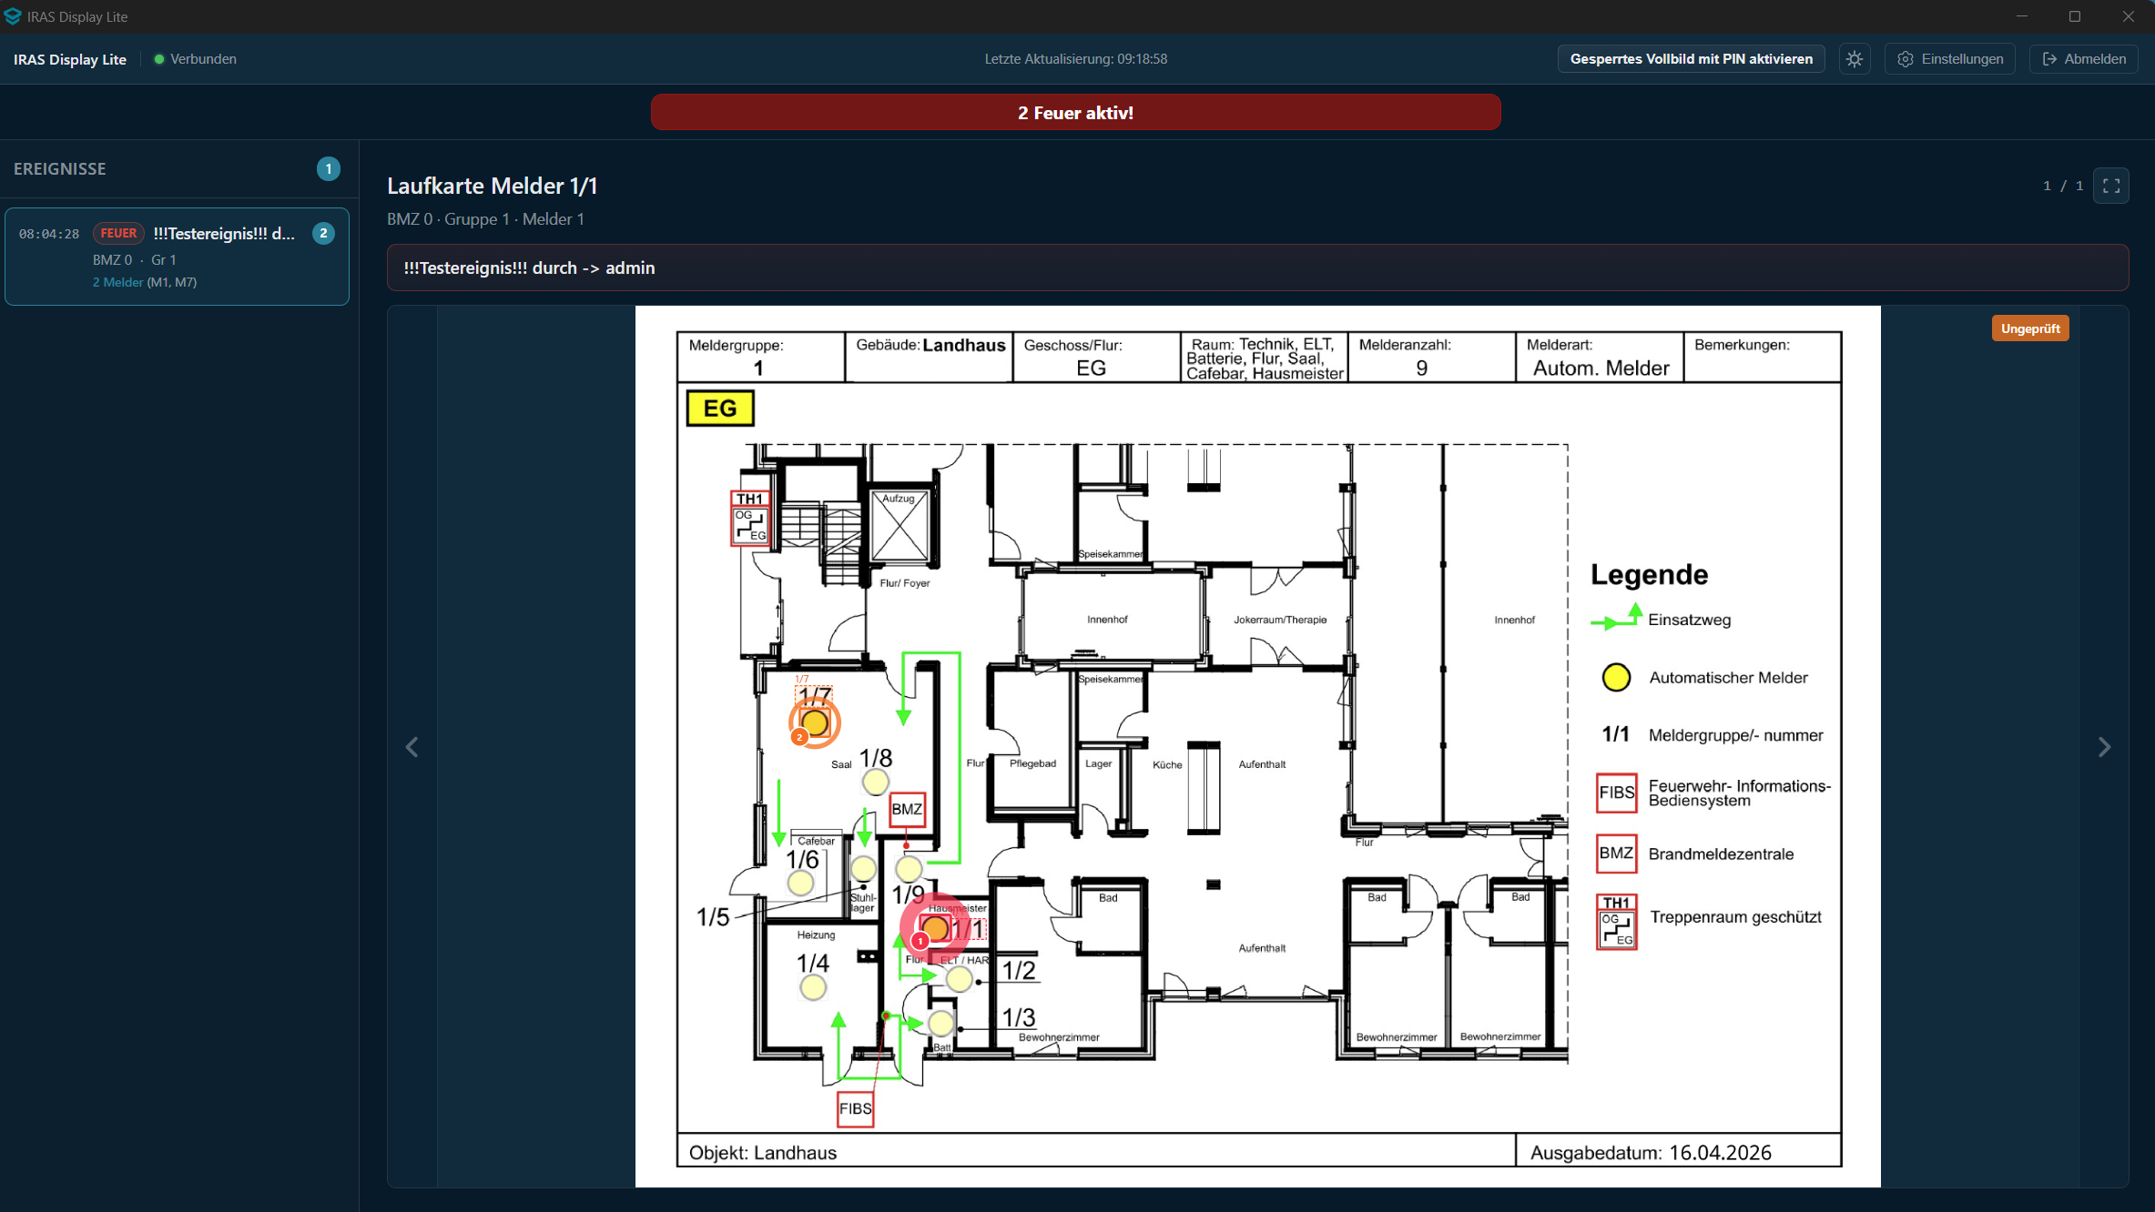
Task: Go to previous Laufkarte with left chevron
Action: tap(412, 747)
